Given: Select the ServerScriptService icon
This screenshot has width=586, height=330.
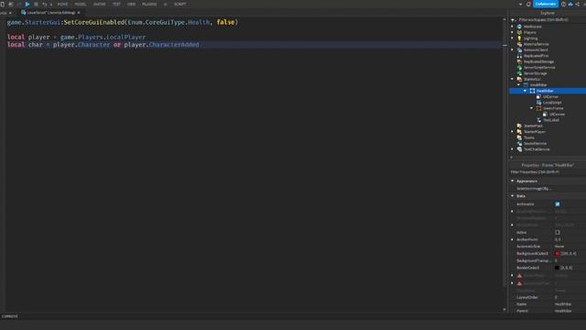Looking at the screenshot, I should [x=519, y=67].
